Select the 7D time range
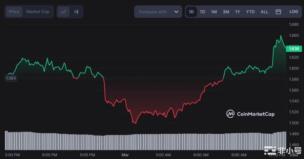The height and width of the screenshot is (159, 304). pos(202,12)
